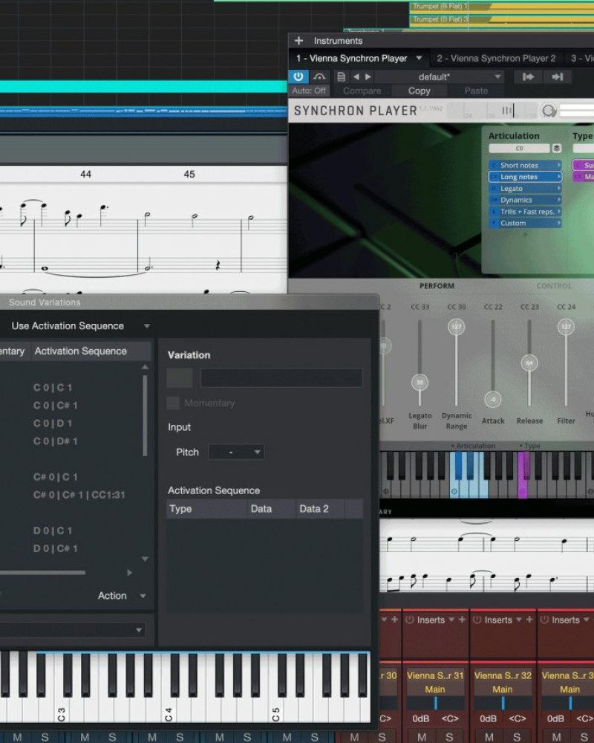
Task: Click the Compare button
Action: click(x=362, y=91)
